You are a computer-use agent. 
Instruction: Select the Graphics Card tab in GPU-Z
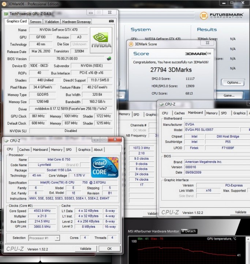coord(16,21)
